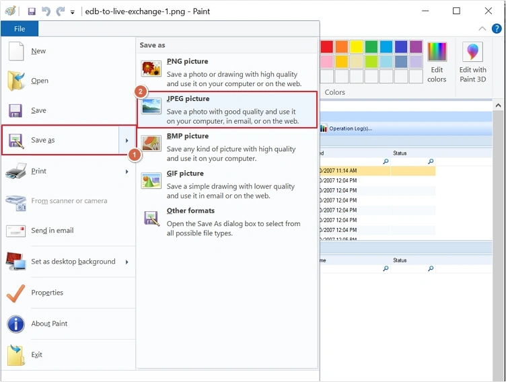Screen dimensions: 506x382
Task: Collapse the ribbon with the chevron
Action: [482, 29]
